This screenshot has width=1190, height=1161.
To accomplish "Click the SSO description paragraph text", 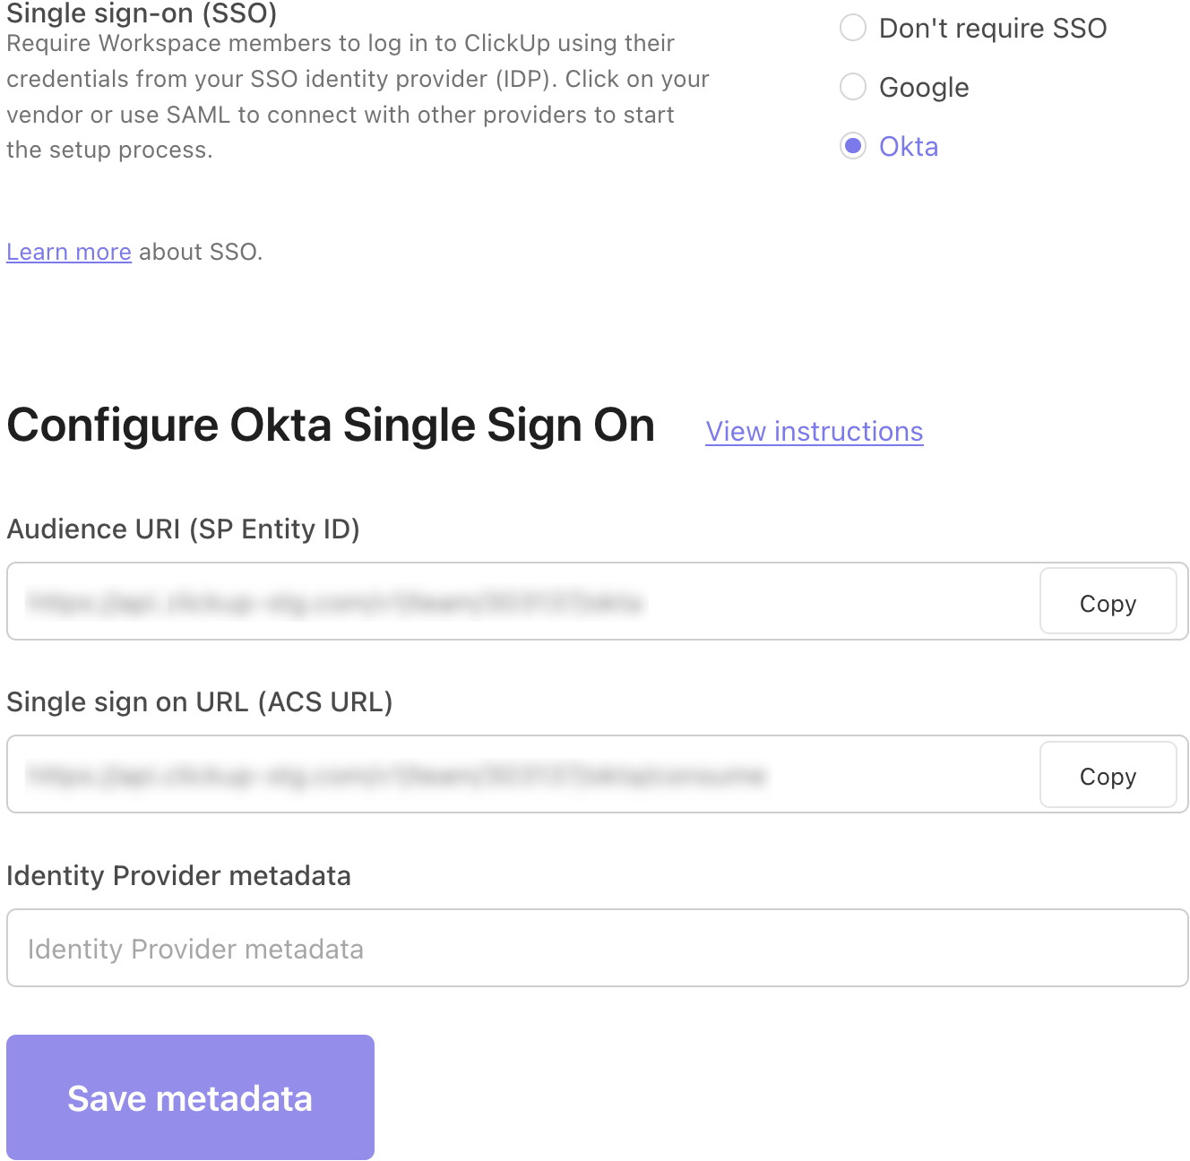I will pyautogui.click(x=357, y=97).
